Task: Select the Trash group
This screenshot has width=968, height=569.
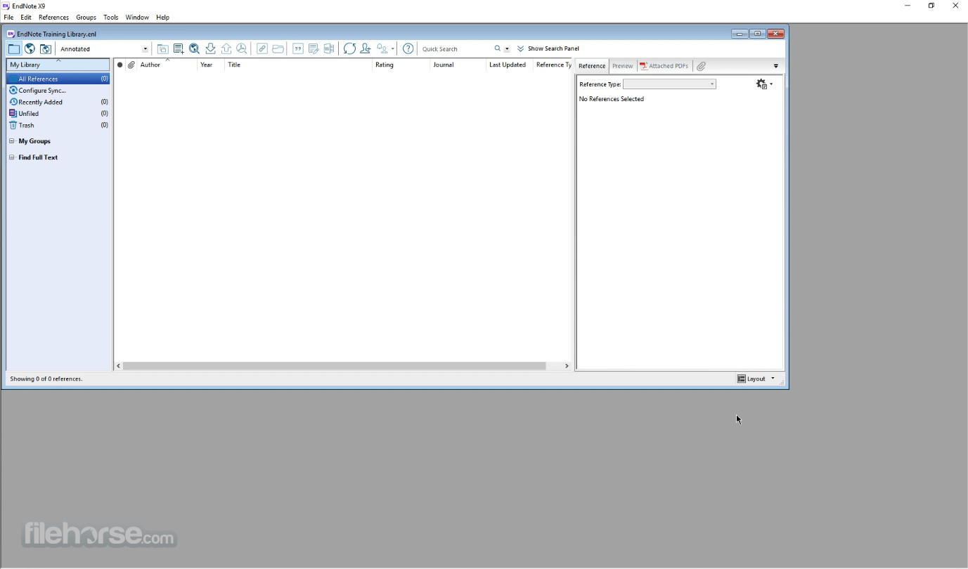Action: 58,125
